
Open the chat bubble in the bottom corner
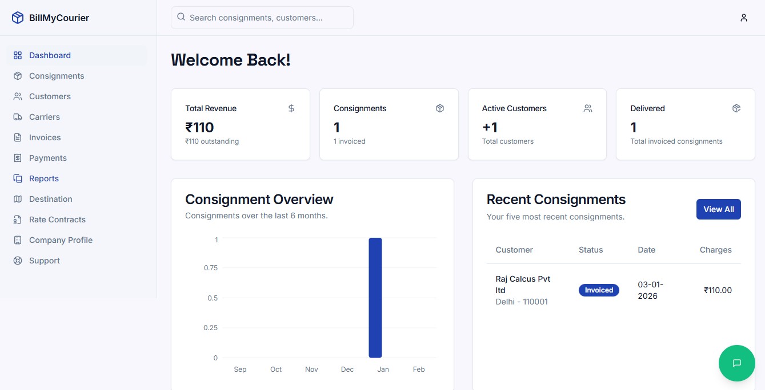coord(736,363)
